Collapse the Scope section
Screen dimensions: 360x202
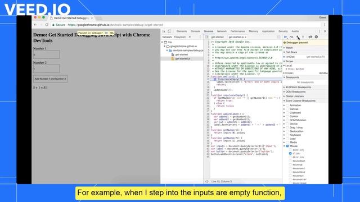[x=305, y=61]
